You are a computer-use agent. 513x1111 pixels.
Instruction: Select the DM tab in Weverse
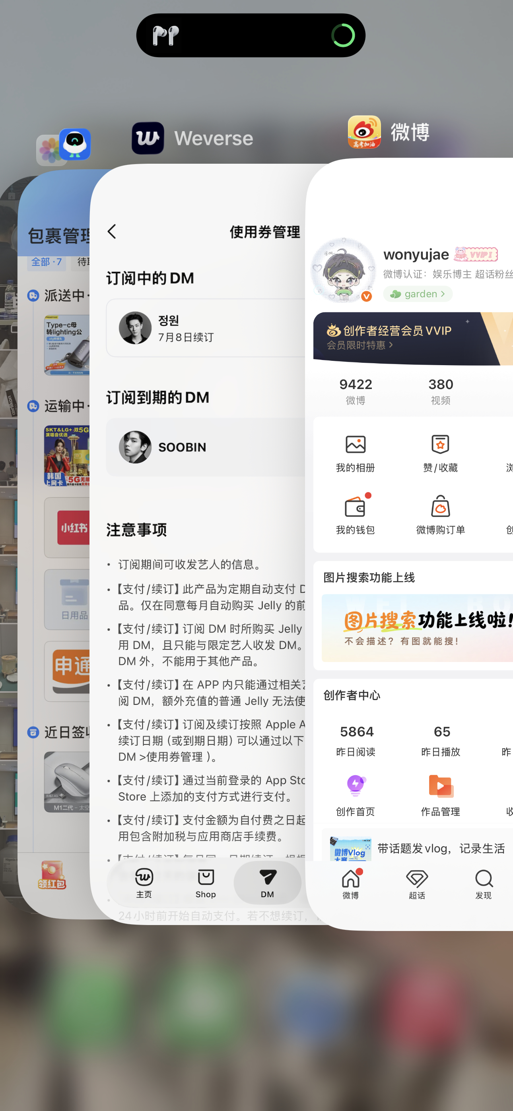click(x=267, y=883)
